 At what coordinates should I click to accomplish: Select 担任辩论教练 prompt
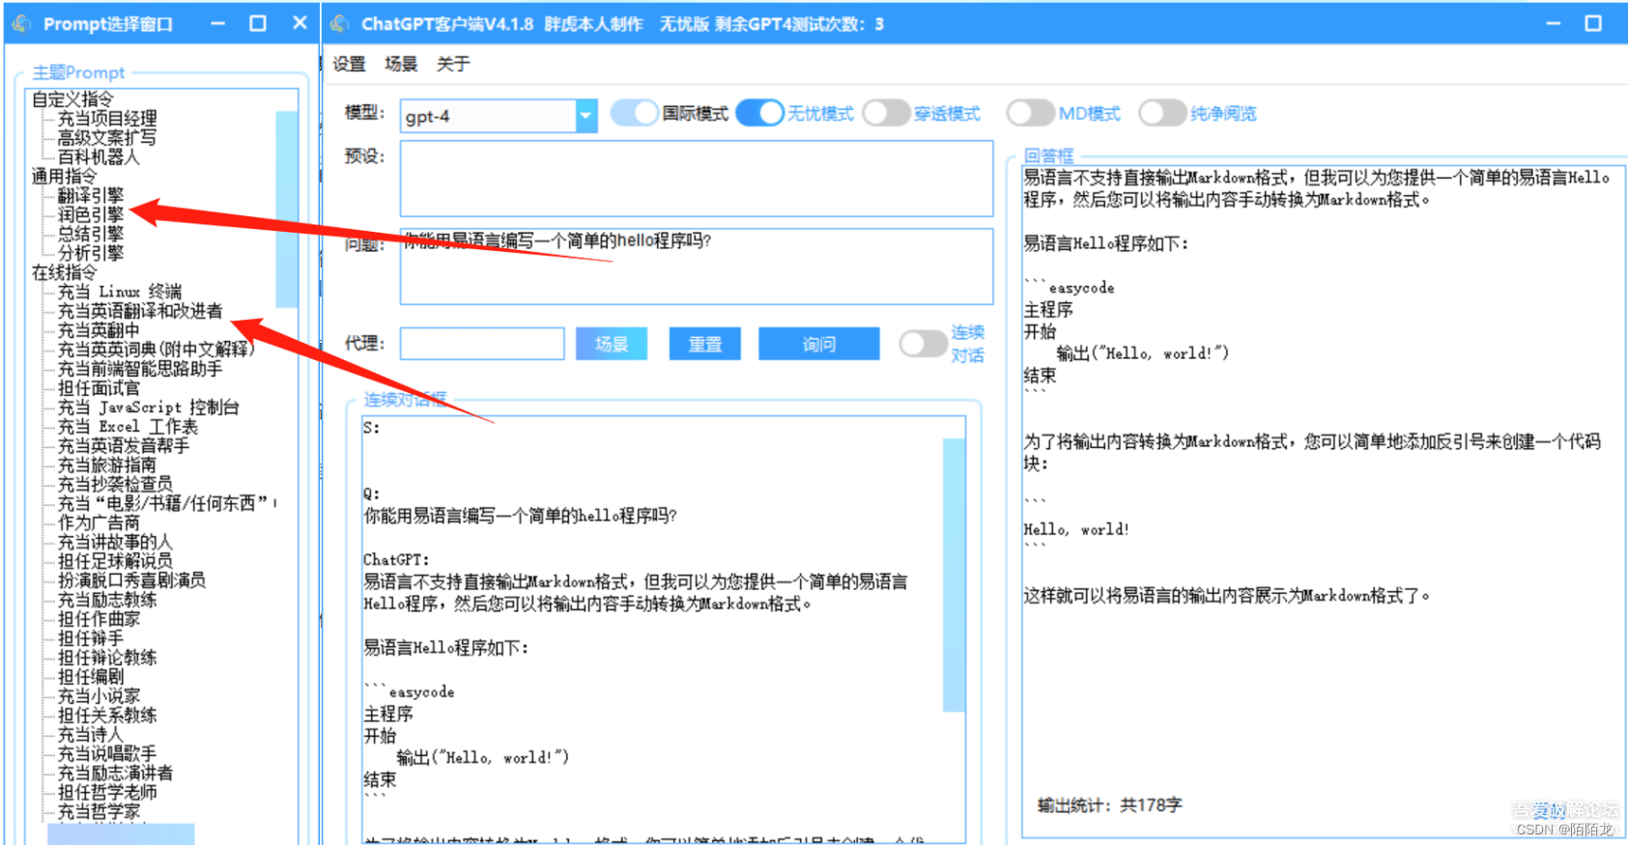click(107, 658)
